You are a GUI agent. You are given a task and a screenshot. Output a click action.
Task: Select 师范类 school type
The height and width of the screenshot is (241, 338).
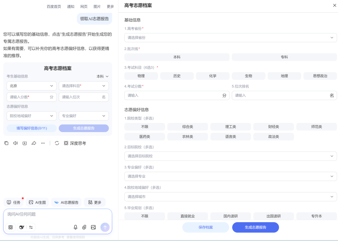316,127
